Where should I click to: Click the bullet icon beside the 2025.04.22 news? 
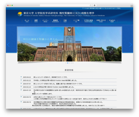(21, 77)
